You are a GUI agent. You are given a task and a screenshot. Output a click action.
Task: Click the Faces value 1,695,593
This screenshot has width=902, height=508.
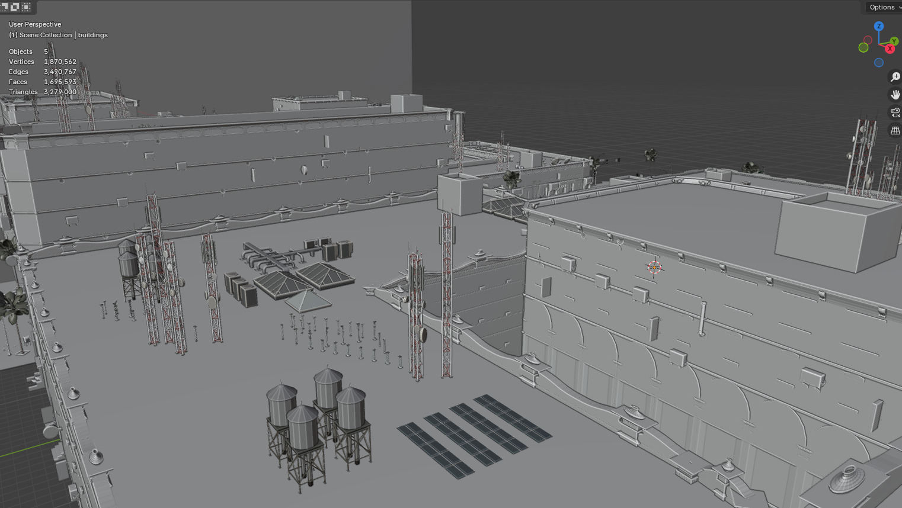coord(60,82)
